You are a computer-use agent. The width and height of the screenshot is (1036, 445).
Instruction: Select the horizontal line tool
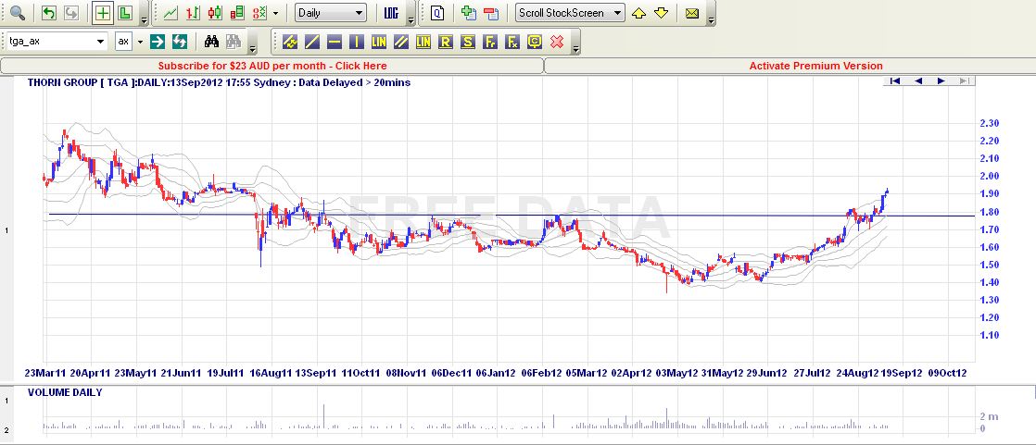[335, 42]
